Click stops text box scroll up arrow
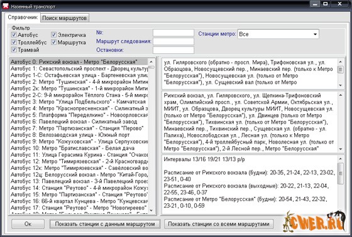The image size is (352, 237). point(341,95)
